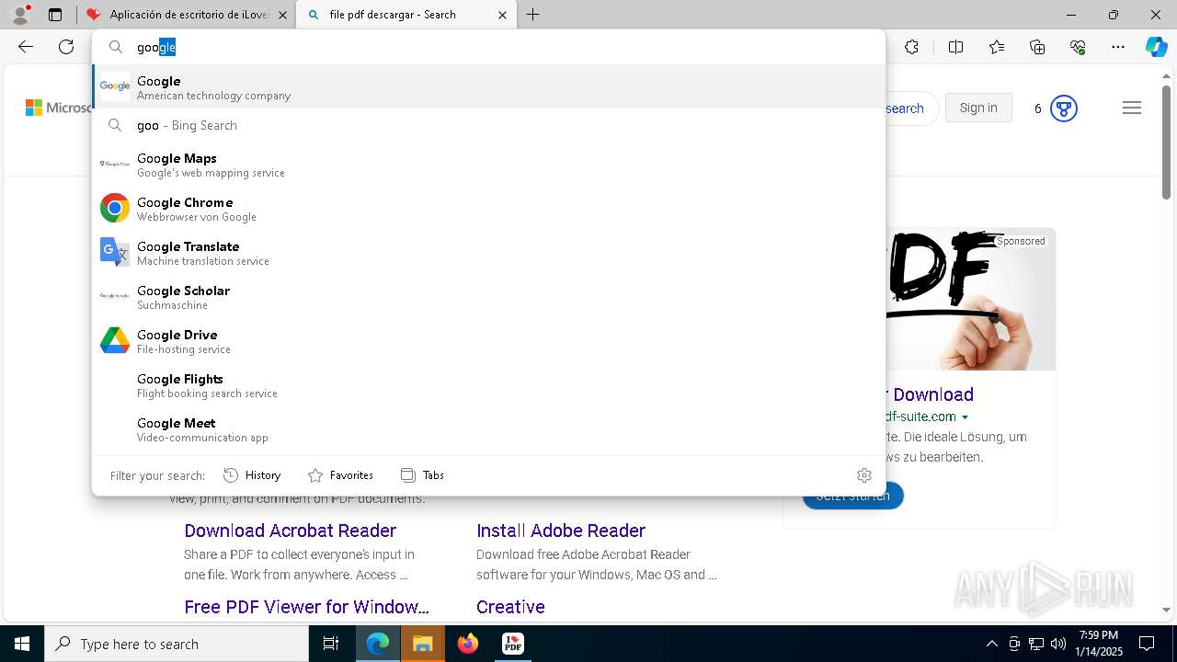Open the Favorites star toolbar icon

[x=997, y=47]
